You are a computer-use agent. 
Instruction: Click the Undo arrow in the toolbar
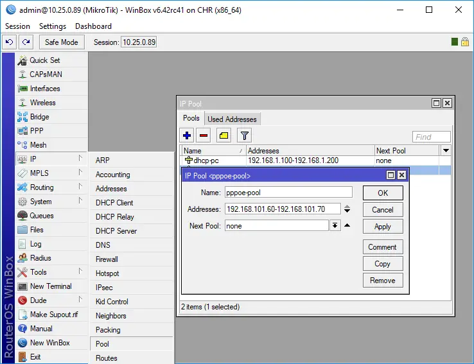pyautogui.click(x=10, y=42)
